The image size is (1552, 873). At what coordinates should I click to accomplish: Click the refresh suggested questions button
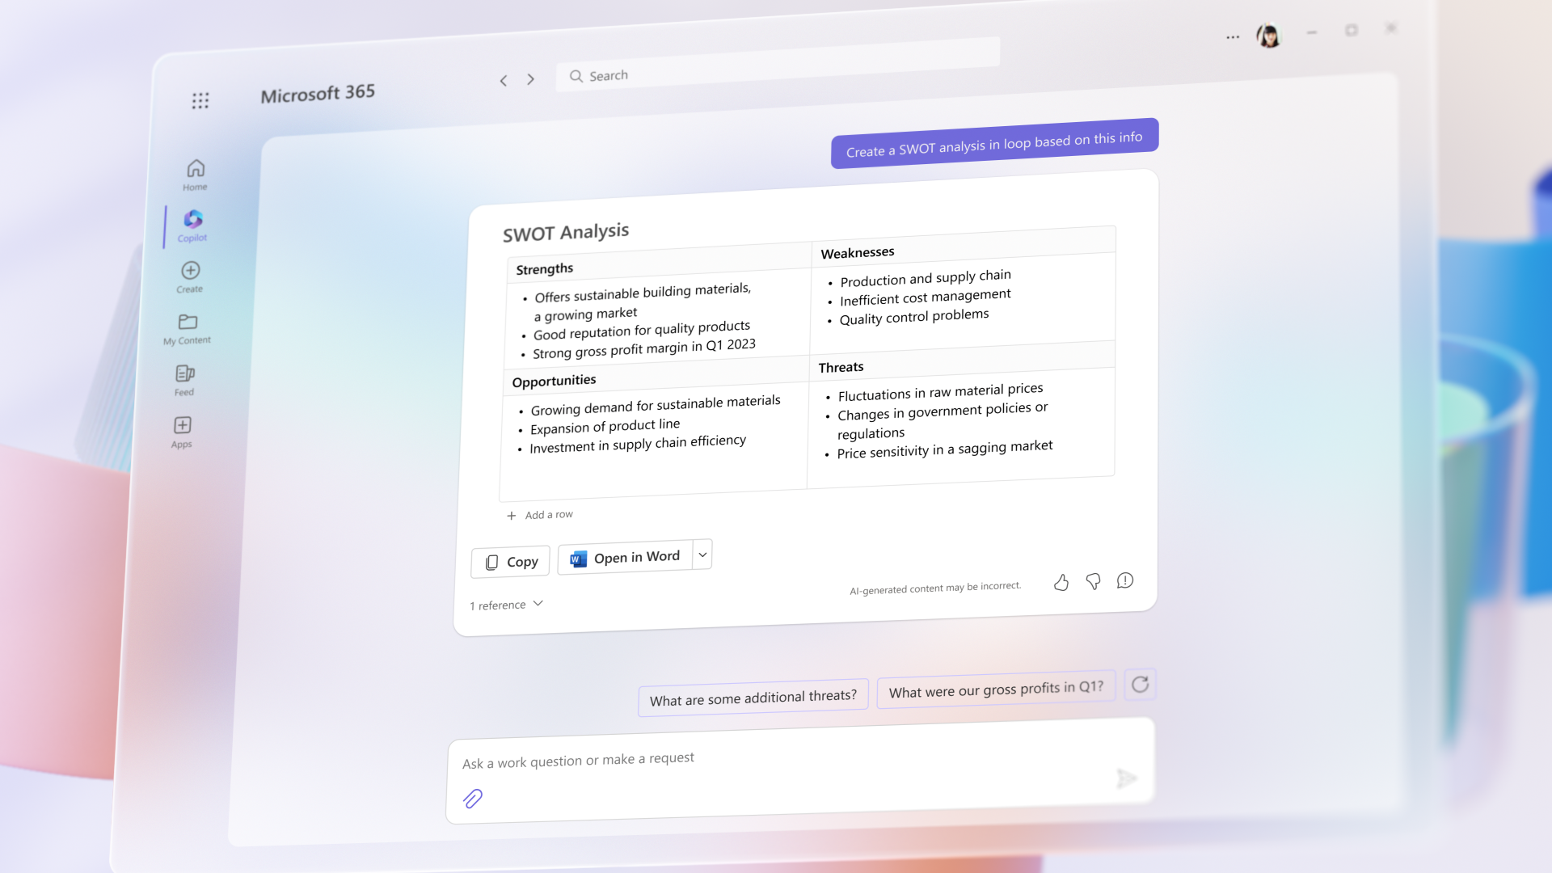coord(1141,685)
